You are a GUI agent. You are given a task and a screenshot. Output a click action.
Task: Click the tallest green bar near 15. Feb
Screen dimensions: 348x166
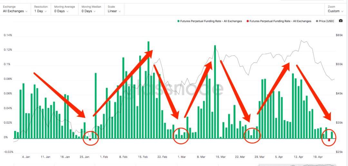click(149, 90)
